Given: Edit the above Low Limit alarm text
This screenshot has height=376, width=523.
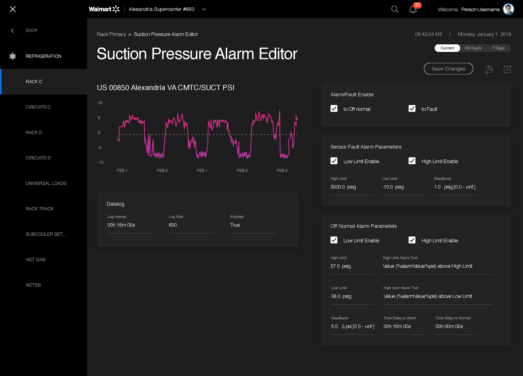Looking at the screenshot, I should 438,296.
